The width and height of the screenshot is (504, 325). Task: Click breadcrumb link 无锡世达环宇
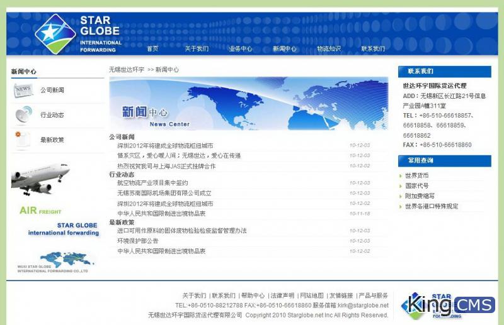[127, 70]
